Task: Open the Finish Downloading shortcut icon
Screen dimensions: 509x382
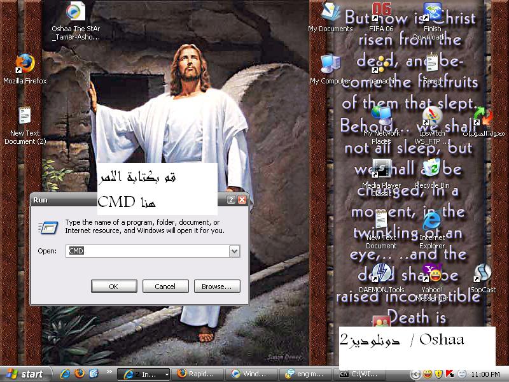Action: (x=433, y=11)
